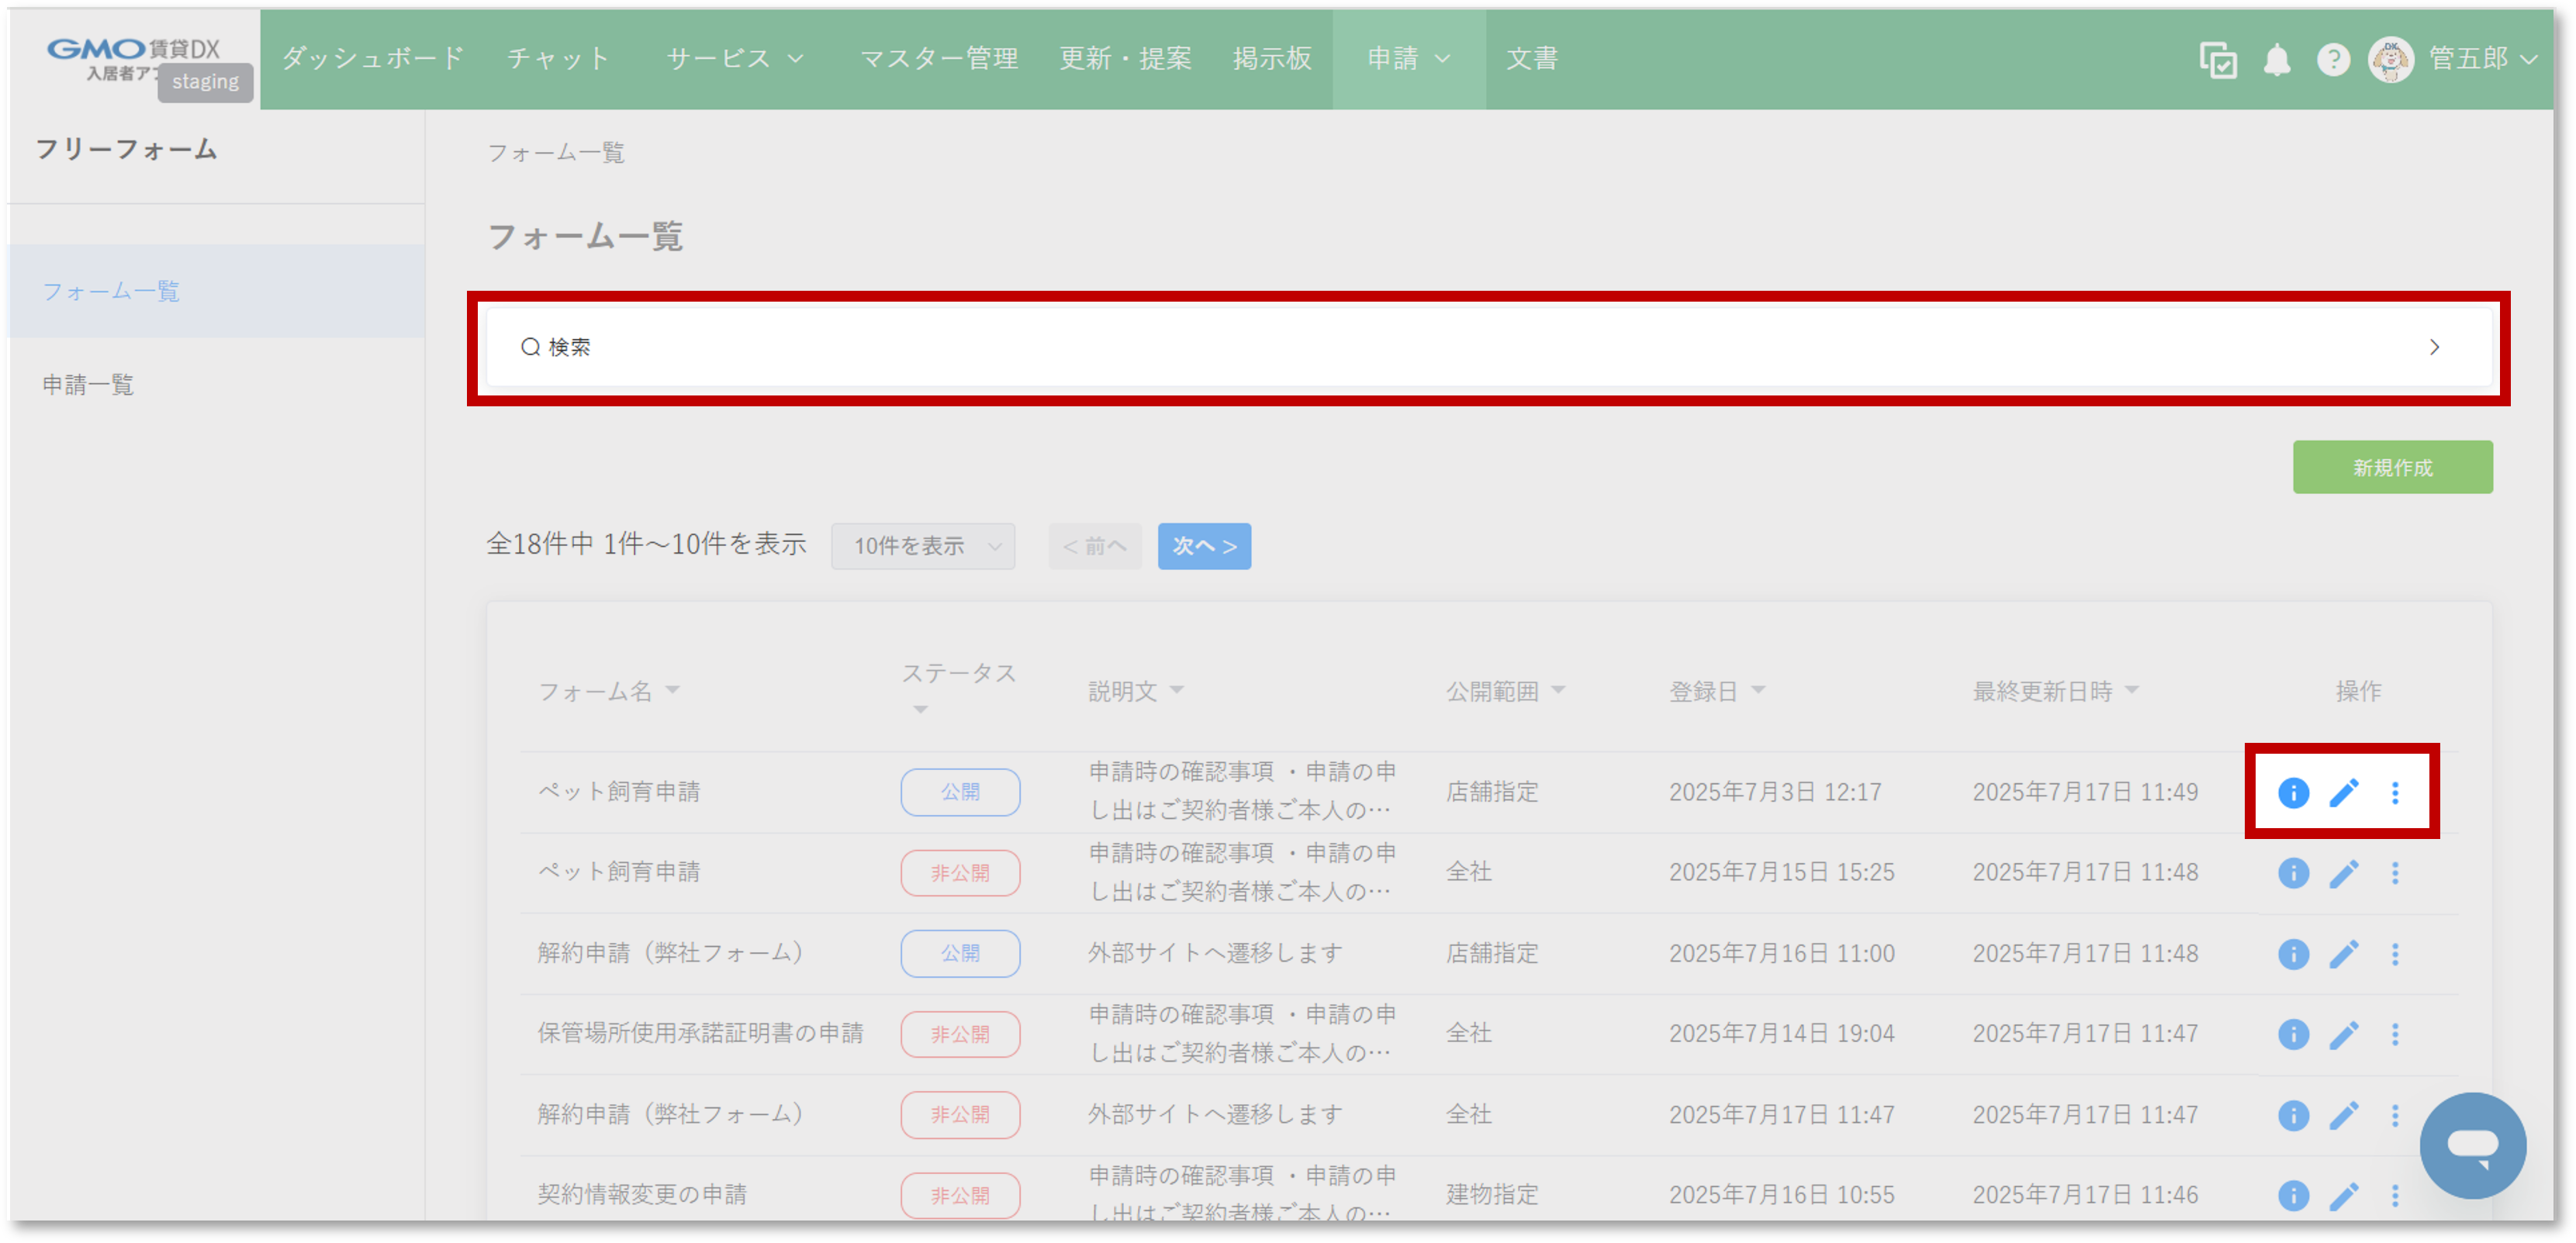Switch to the ダッシュボード menu item
This screenshot has height=1243, width=2576.
[x=372, y=58]
